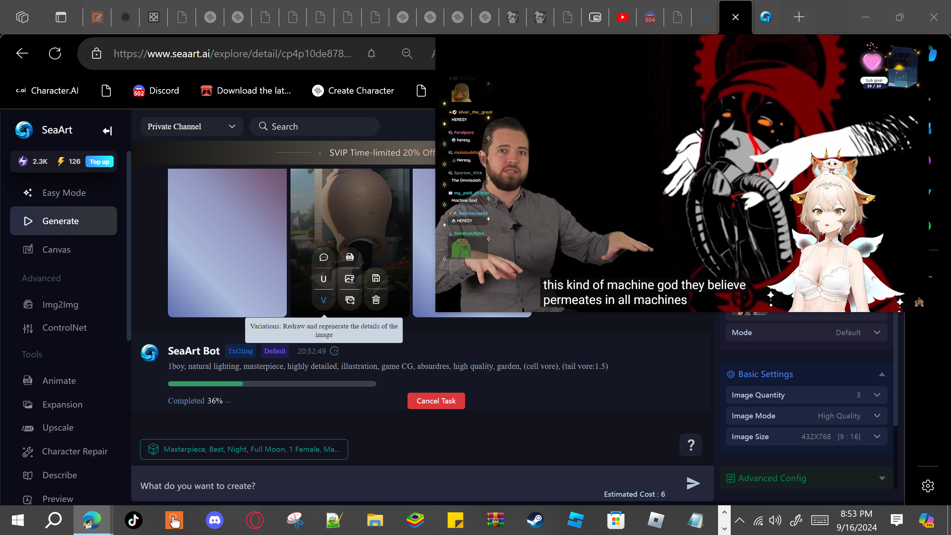Screen dimensions: 951x535
Task: Switch to the SeaArt tab with swirl logo
Action: [766, 17]
